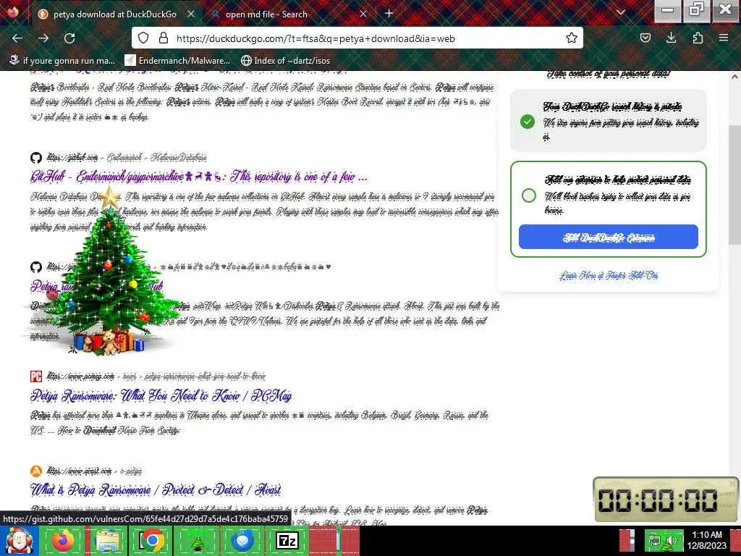Screen dimensions: 741x556
Task: Open a new tab with the plus button
Action: 389,14
